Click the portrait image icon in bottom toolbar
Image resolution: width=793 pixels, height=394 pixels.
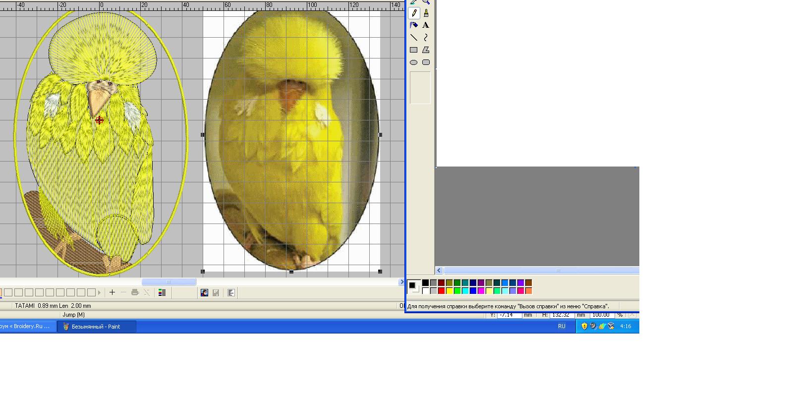tap(204, 293)
